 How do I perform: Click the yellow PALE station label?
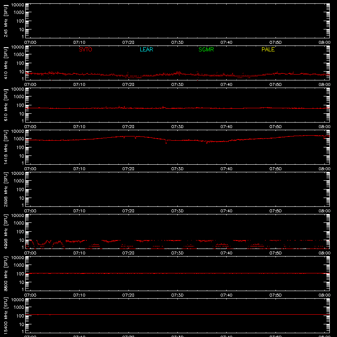(x=268, y=49)
